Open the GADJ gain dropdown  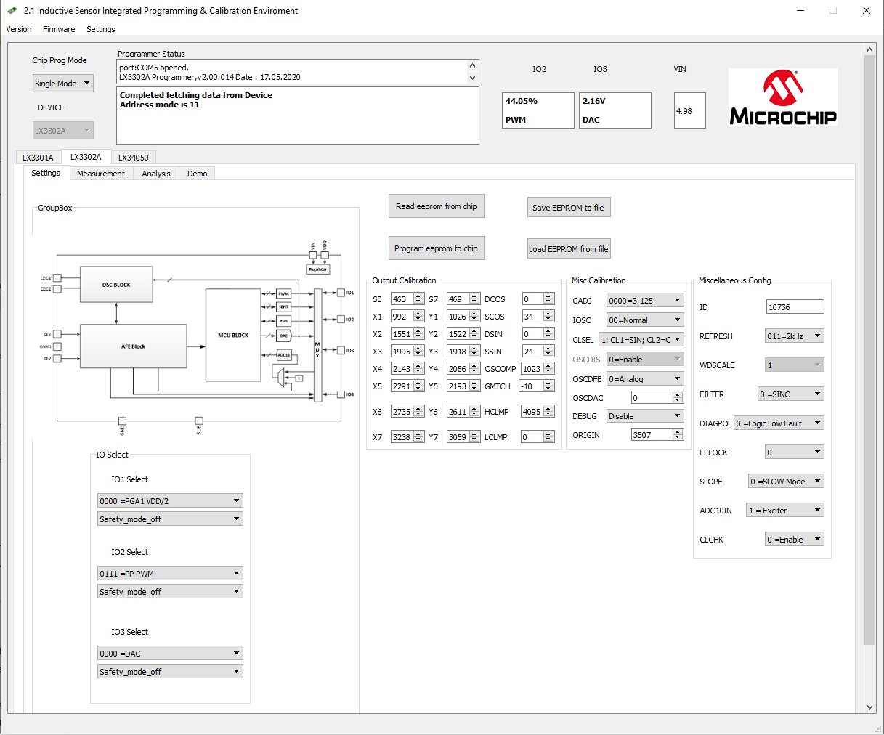point(645,301)
